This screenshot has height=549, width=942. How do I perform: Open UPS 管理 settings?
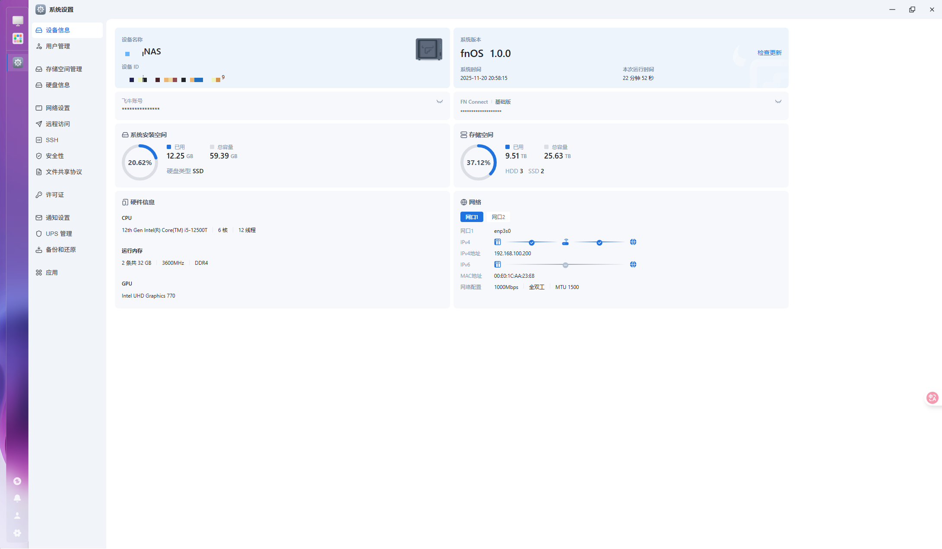(59, 234)
